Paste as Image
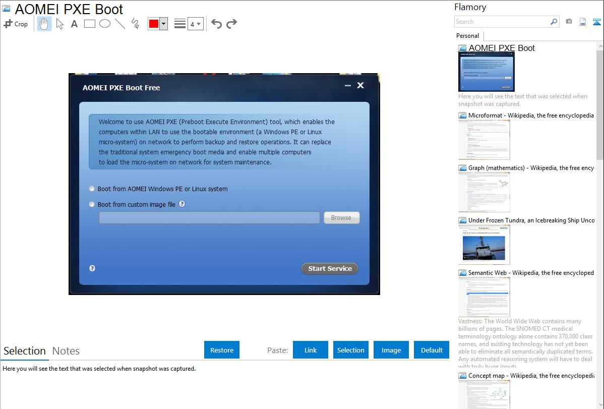The image size is (604, 409). pos(391,350)
